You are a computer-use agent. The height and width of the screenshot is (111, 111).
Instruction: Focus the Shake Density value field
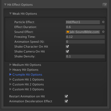click(85, 56)
